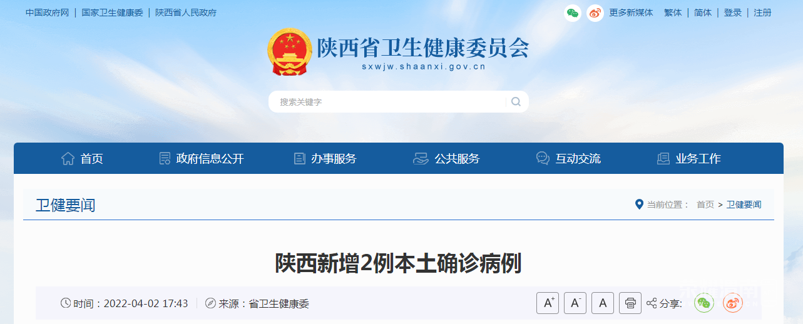Viewport: 803px width, 324px height.
Task: Share the article via the orange Weibo icon
Action: pyautogui.click(x=732, y=303)
